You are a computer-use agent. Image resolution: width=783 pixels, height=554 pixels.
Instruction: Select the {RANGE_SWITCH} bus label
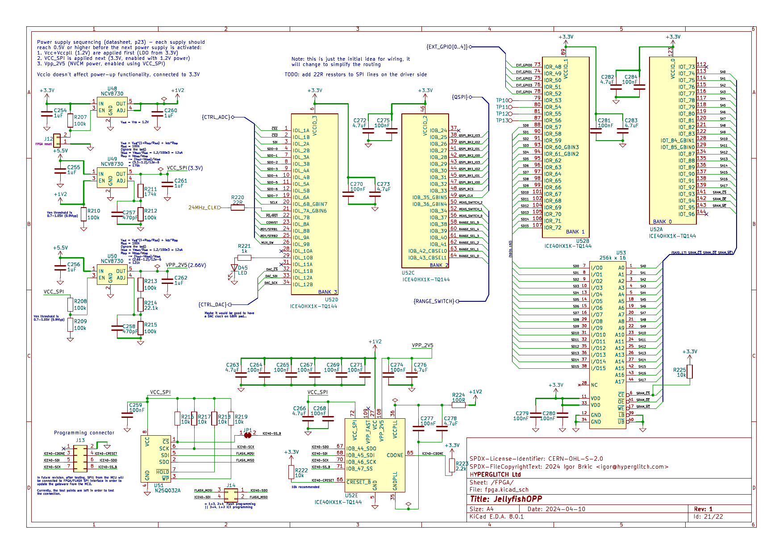pyautogui.click(x=434, y=301)
